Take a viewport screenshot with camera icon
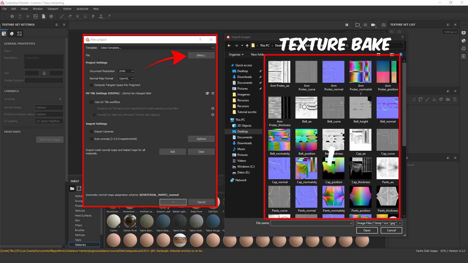Screen dimensions: 468x263 coord(384,25)
